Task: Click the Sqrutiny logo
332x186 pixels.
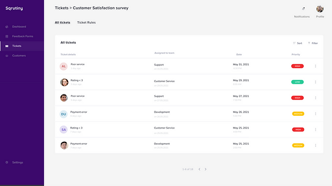Action: click(14, 8)
